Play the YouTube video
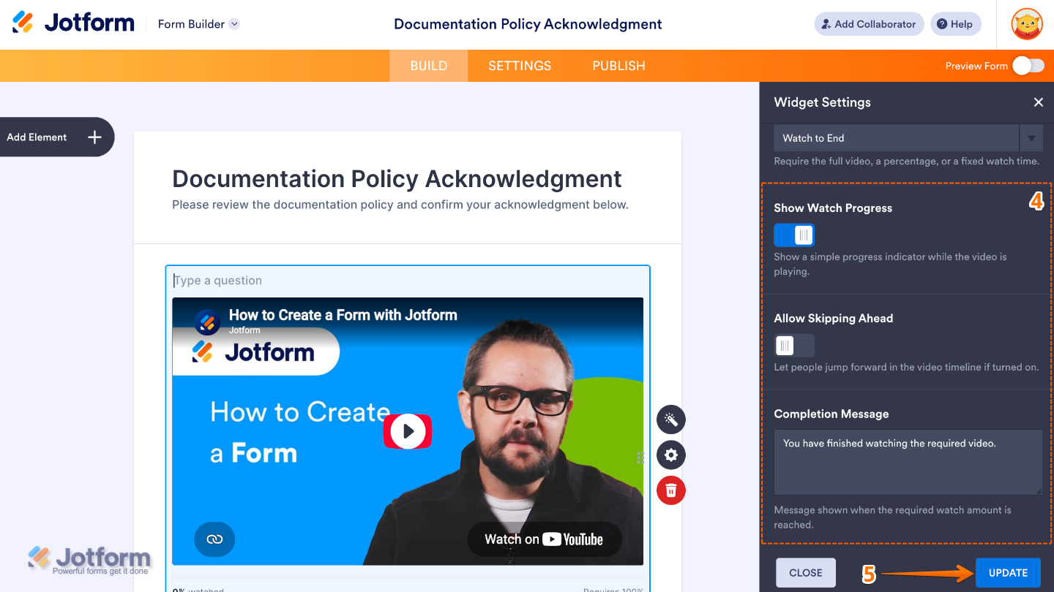The image size is (1054, 592). pyautogui.click(x=408, y=431)
